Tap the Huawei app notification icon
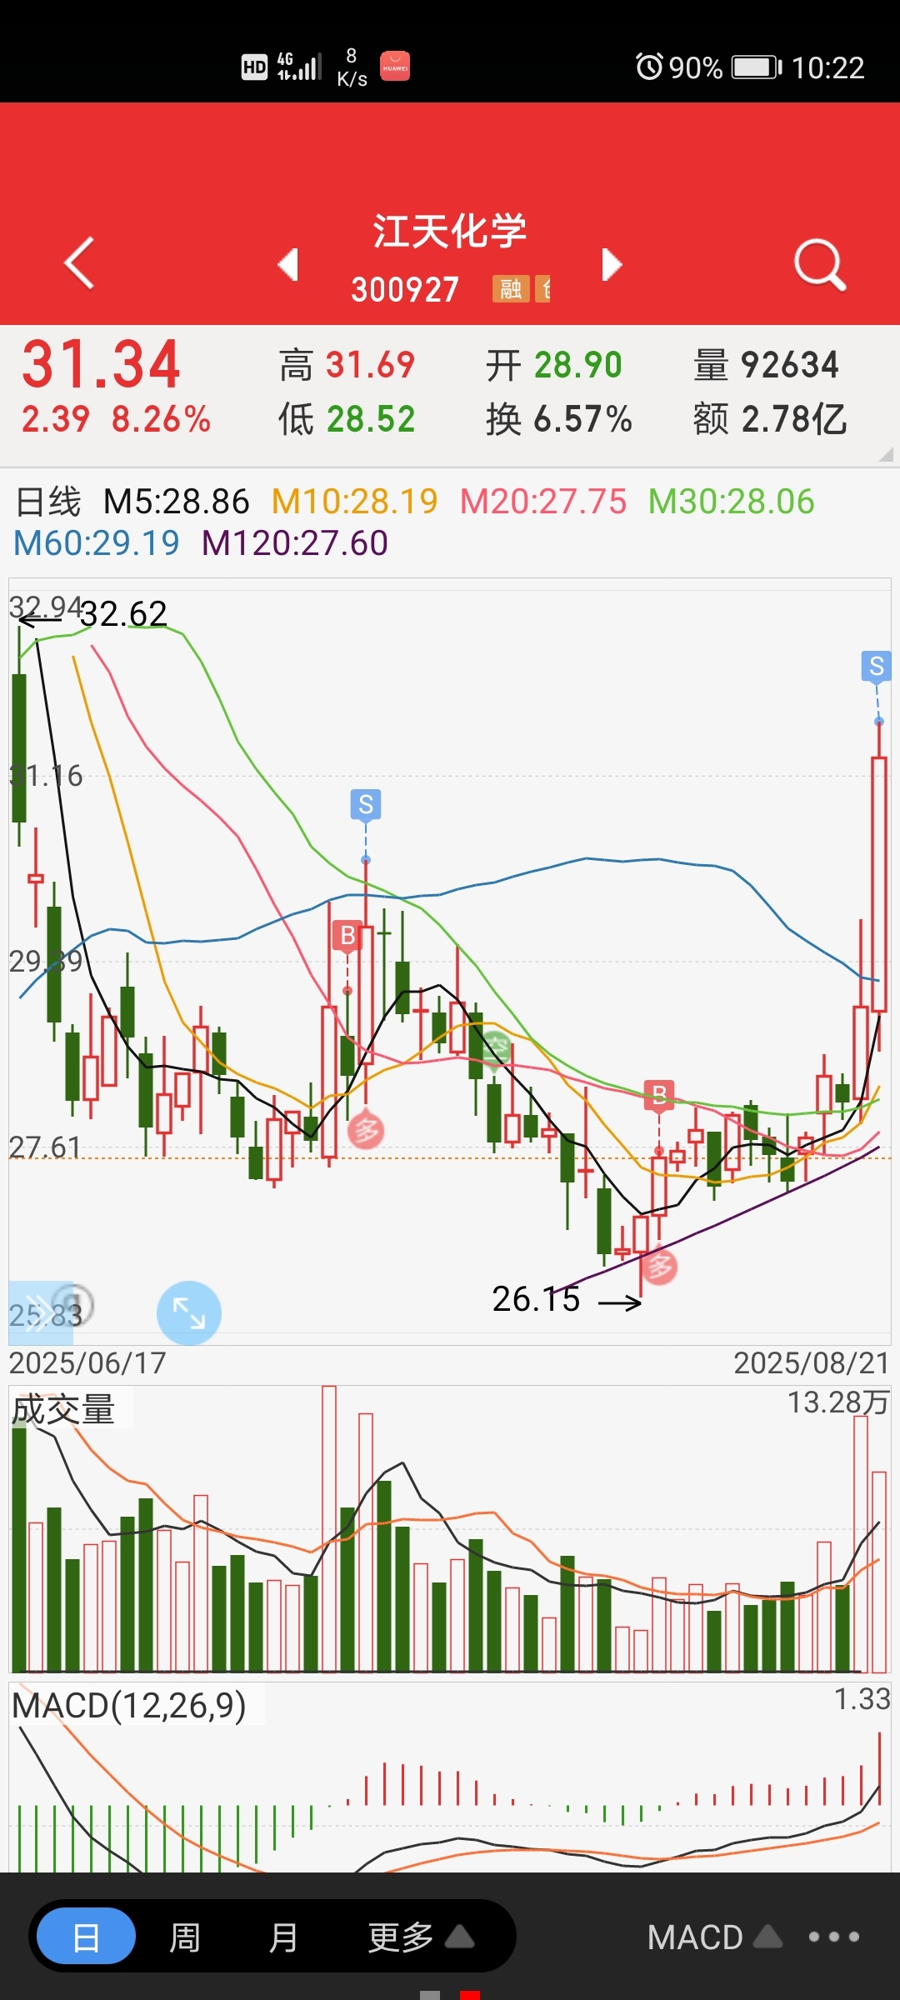This screenshot has height=2000, width=900. 395,67
